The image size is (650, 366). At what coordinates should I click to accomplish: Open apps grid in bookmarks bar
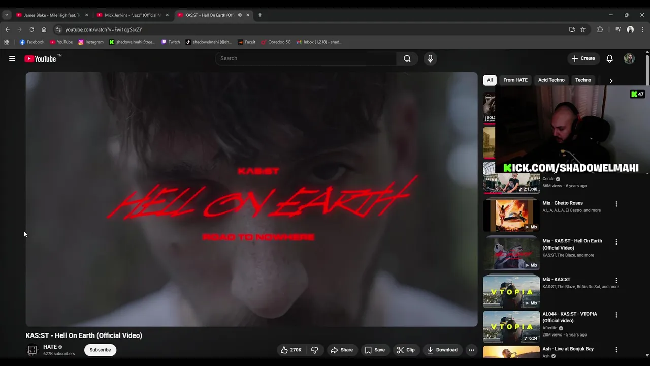7,42
